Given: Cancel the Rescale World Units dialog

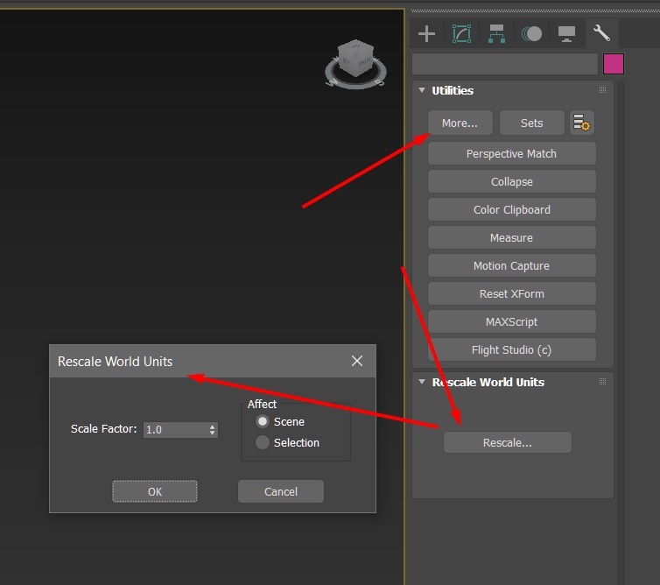Looking at the screenshot, I should click(281, 491).
